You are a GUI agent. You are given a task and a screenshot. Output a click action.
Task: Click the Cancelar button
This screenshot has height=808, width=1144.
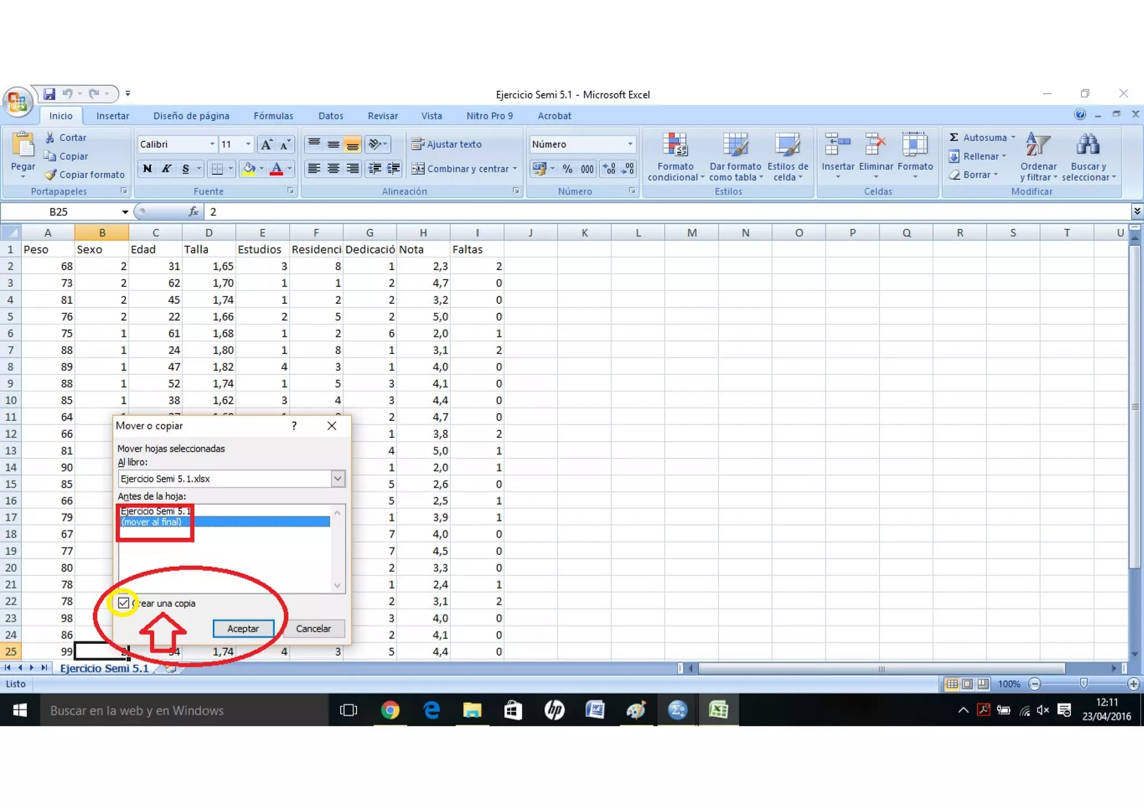[313, 629]
